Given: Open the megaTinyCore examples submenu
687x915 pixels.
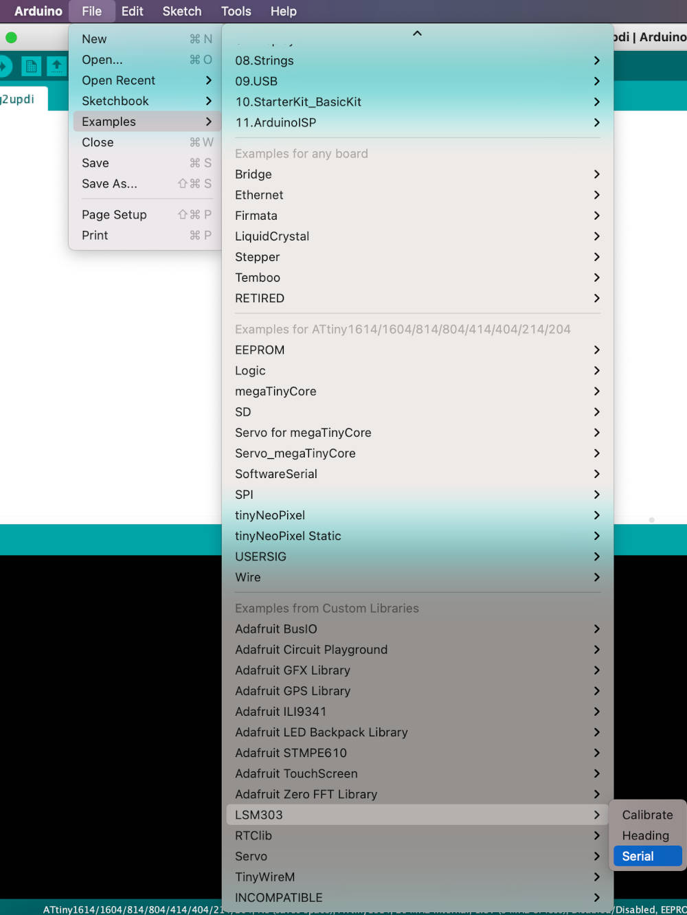Looking at the screenshot, I should pos(417,391).
